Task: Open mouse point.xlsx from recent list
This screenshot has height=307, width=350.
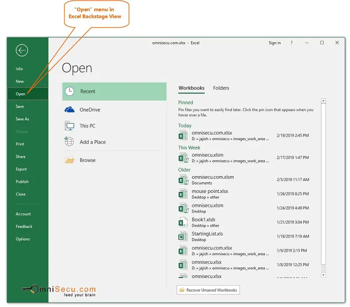Action: coord(210,191)
